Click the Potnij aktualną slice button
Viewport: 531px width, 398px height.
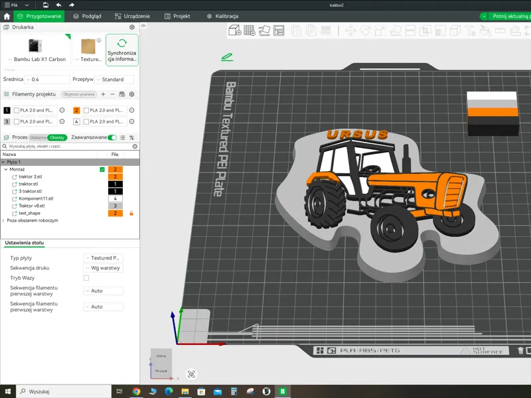click(x=511, y=16)
